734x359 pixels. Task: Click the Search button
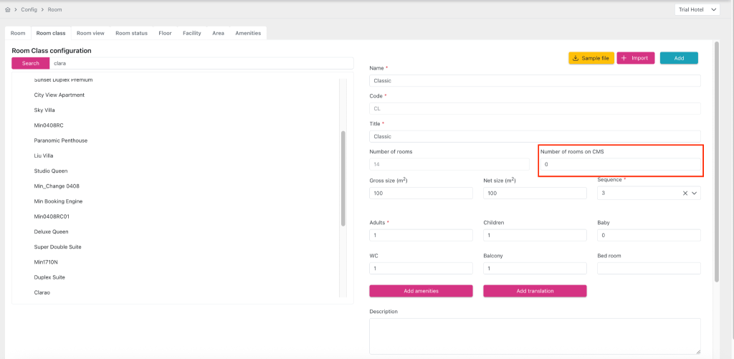31,63
